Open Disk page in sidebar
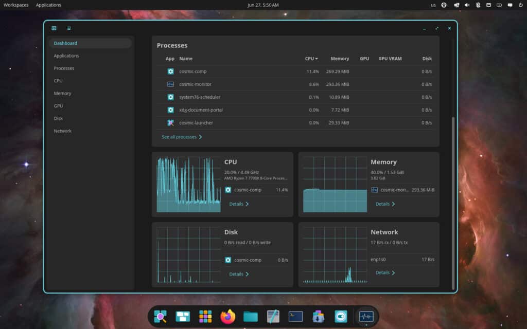The width and height of the screenshot is (527, 329). 90,119
